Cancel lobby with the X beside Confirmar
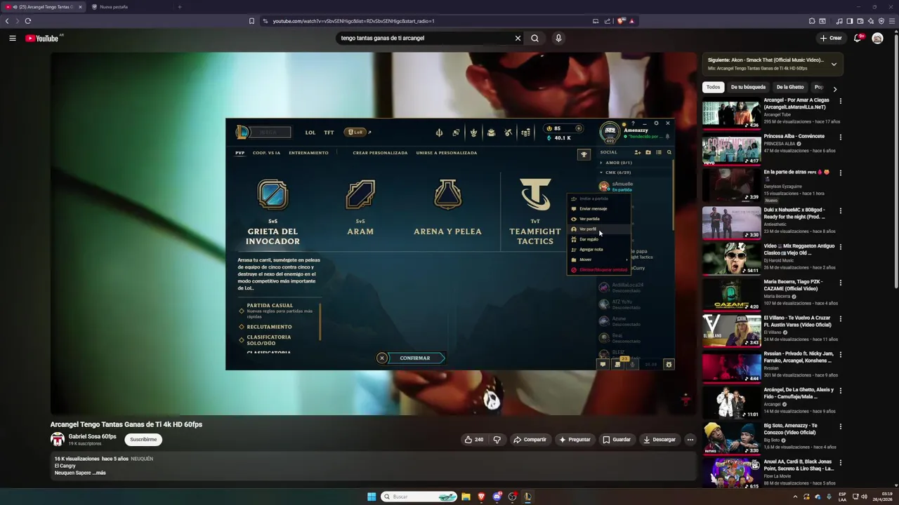Screen dimensions: 899x505 (382, 358)
